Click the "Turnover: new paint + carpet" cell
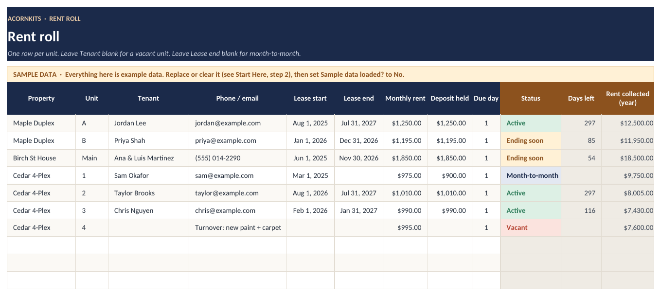The image size is (661, 296). (237, 227)
